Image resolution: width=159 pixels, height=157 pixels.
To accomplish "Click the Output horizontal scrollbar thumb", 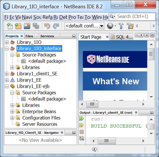I will pos(107,141).
